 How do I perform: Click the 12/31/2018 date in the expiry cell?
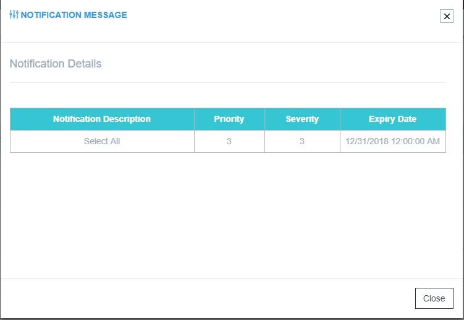click(367, 141)
